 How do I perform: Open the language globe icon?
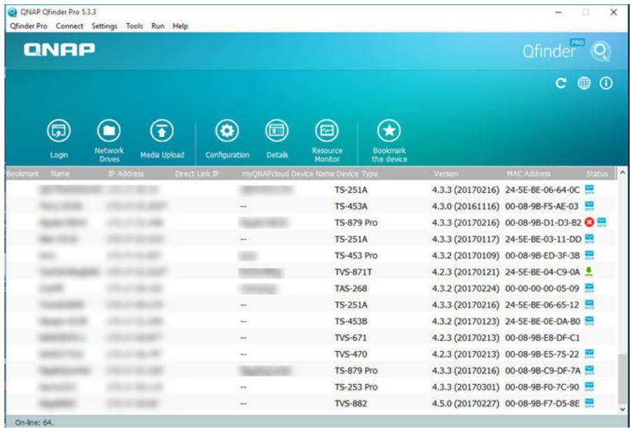click(x=584, y=83)
